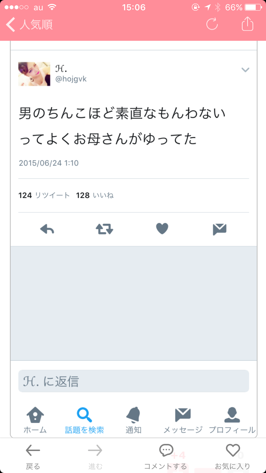This screenshot has height=473, width=266.
Task: View the 128 いいね list
Action: (95, 195)
